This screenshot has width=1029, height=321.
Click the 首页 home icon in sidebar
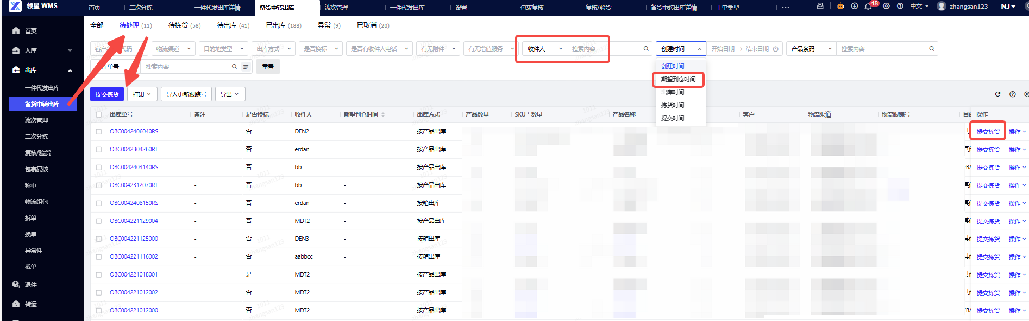pos(16,31)
